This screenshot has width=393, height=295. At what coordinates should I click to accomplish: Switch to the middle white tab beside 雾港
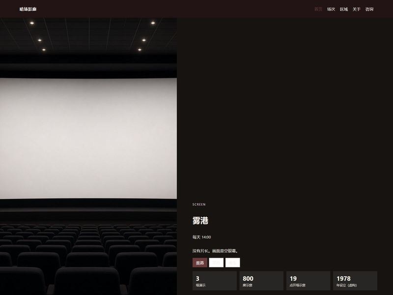[216, 263]
